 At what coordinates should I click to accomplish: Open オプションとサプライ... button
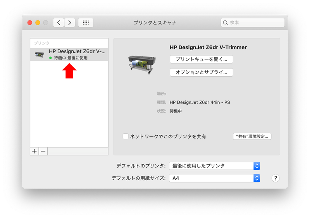click(201, 72)
